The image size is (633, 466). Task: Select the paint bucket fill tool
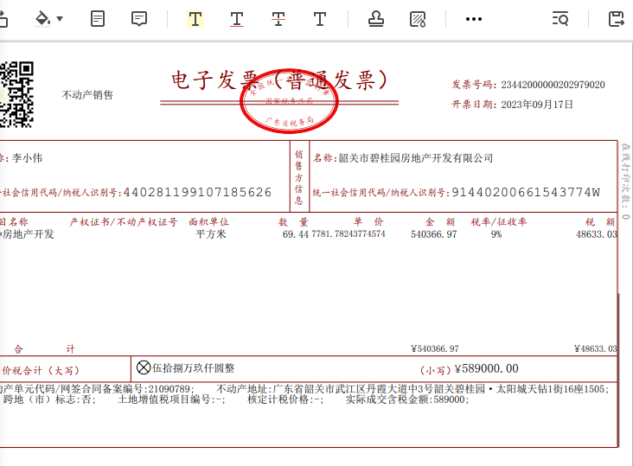point(42,18)
